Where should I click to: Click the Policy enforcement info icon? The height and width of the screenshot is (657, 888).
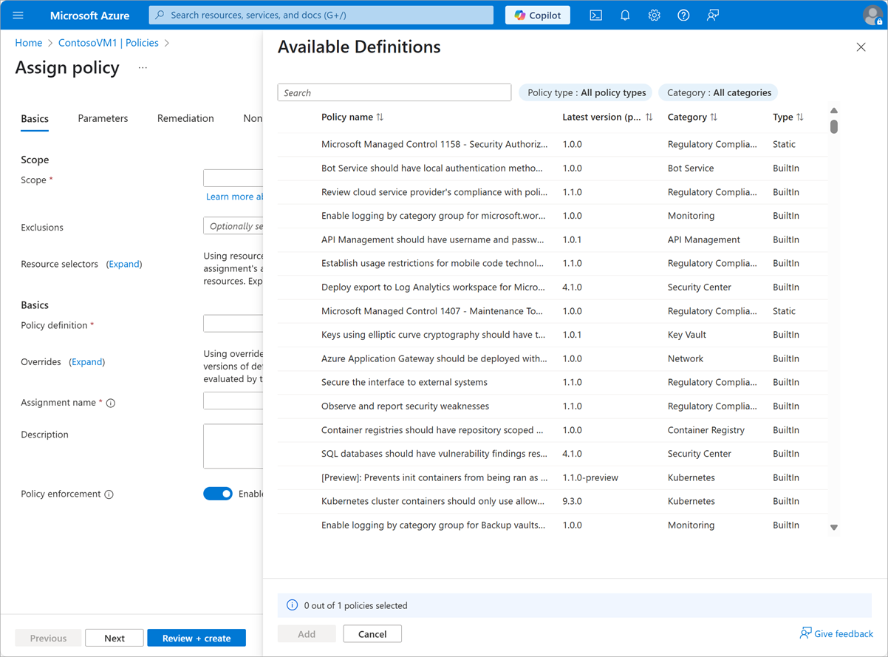coord(109,494)
